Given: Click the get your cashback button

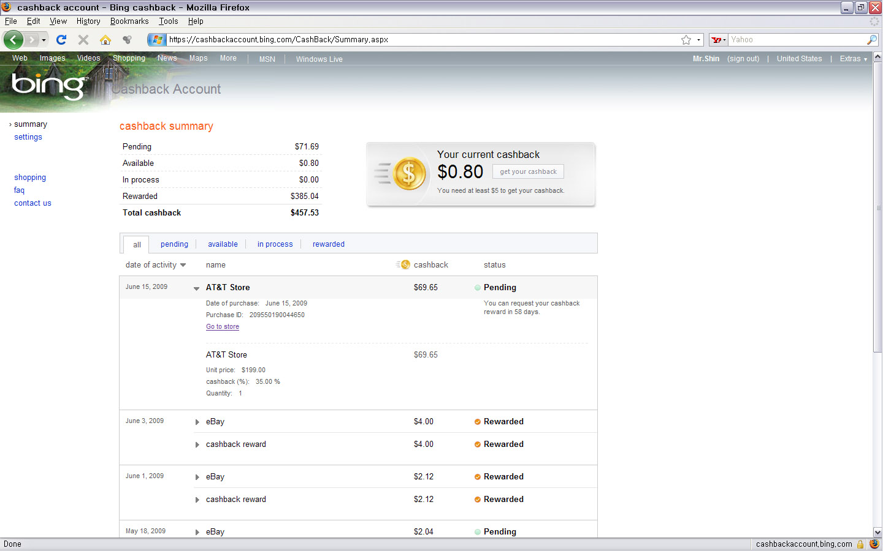Looking at the screenshot, I should (528, 171).
